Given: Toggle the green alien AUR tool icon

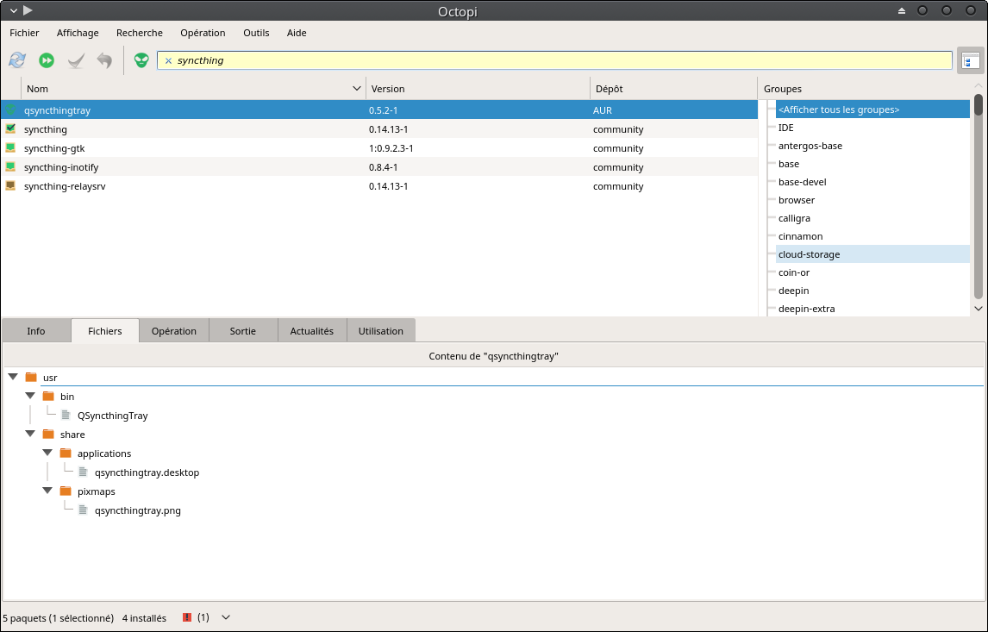Looking at the screenshot, I should tap(141, 60).
